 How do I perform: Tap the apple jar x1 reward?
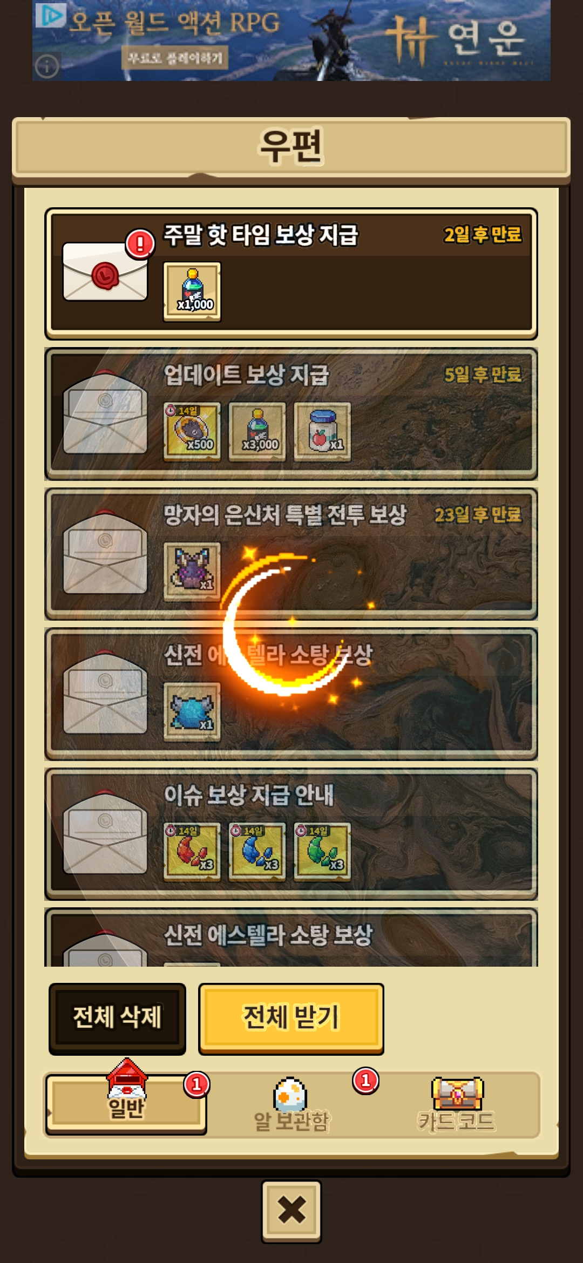pyautogui.click(x=323, y=431)
